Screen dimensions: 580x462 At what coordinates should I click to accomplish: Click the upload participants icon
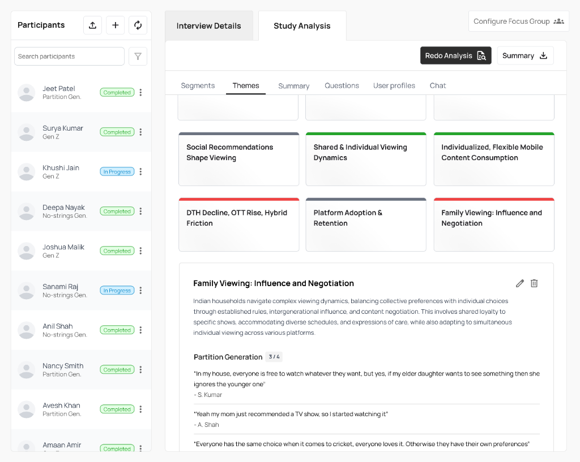[92, 25]
